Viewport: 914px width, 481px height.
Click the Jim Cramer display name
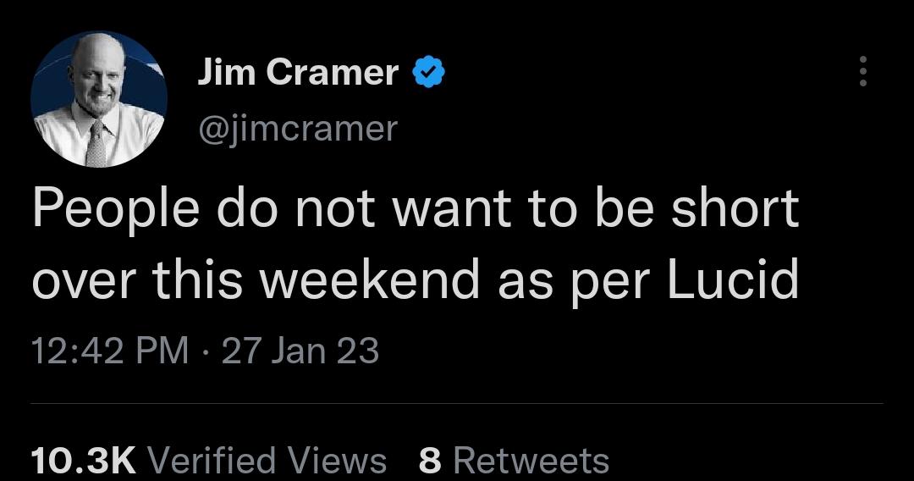click(297, 74)
